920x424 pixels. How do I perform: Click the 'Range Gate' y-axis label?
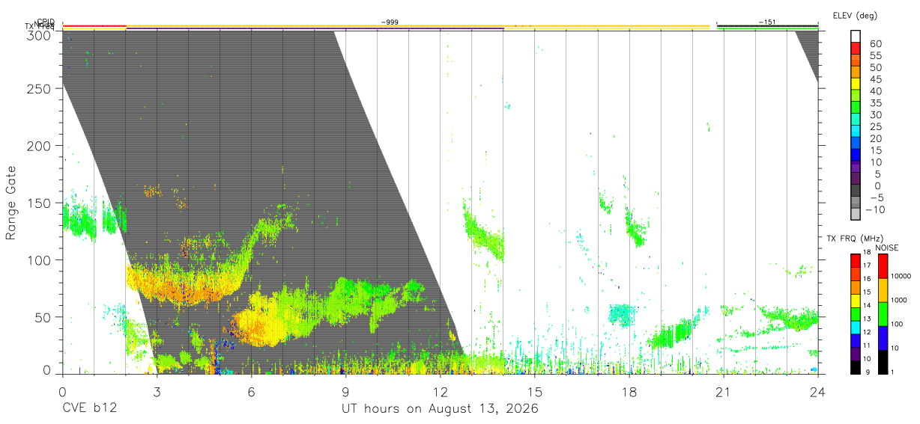(11, 203)
